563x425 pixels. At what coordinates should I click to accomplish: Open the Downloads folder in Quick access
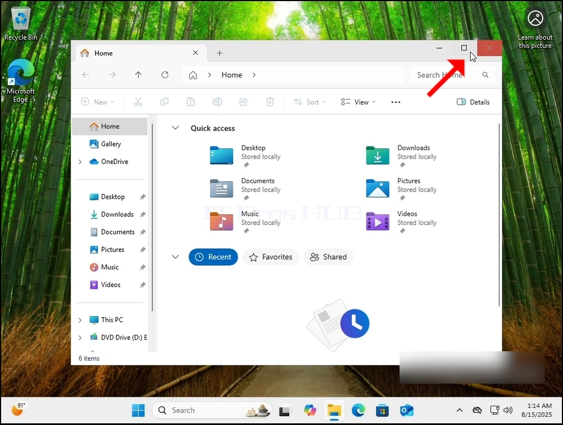378,156
